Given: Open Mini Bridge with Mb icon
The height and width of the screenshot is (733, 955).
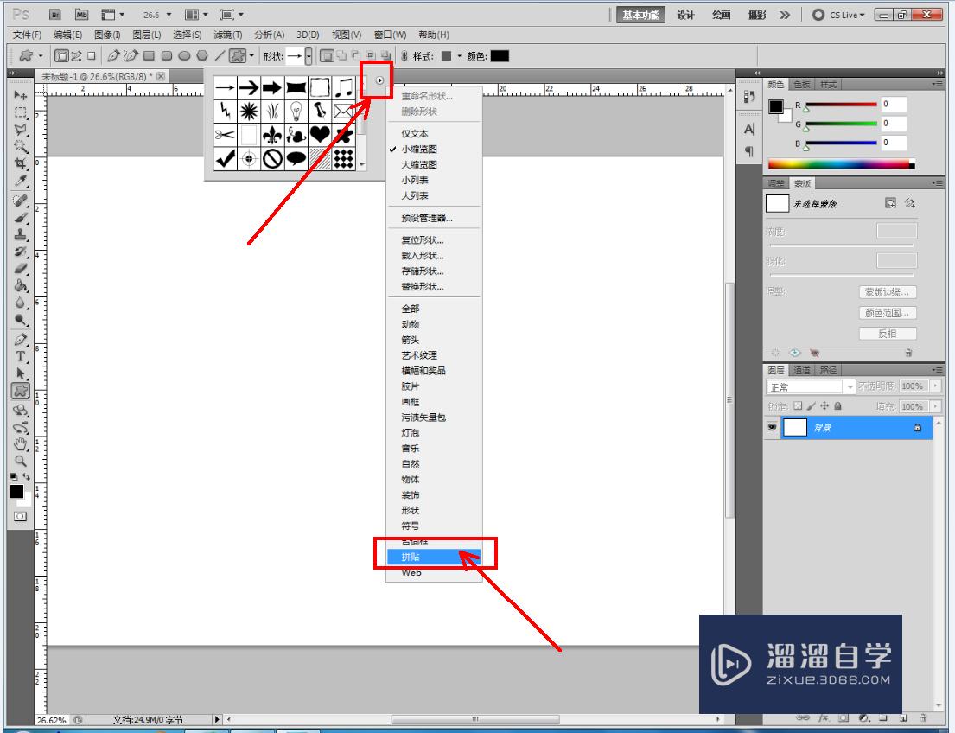Looking at the screenshot, I should point(81,15).
